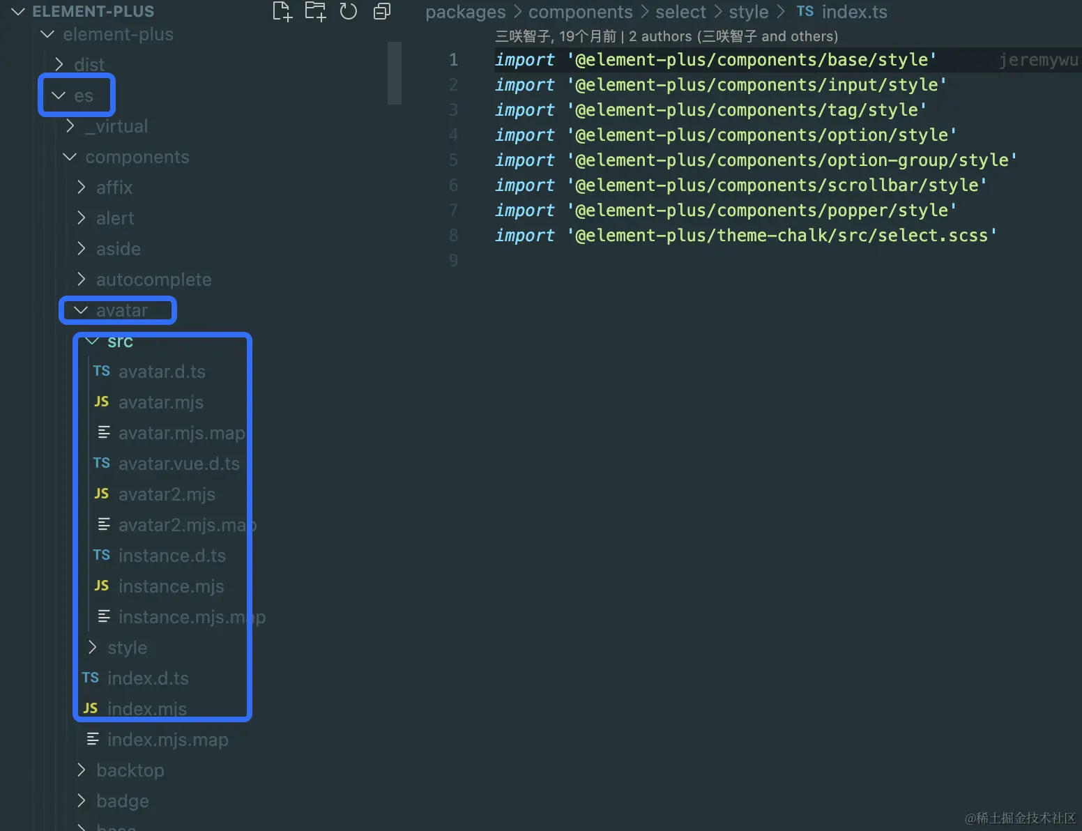1082x831 pixels.
Task: Click line number 8 in the gutter
Action: [x=453, y=236]
